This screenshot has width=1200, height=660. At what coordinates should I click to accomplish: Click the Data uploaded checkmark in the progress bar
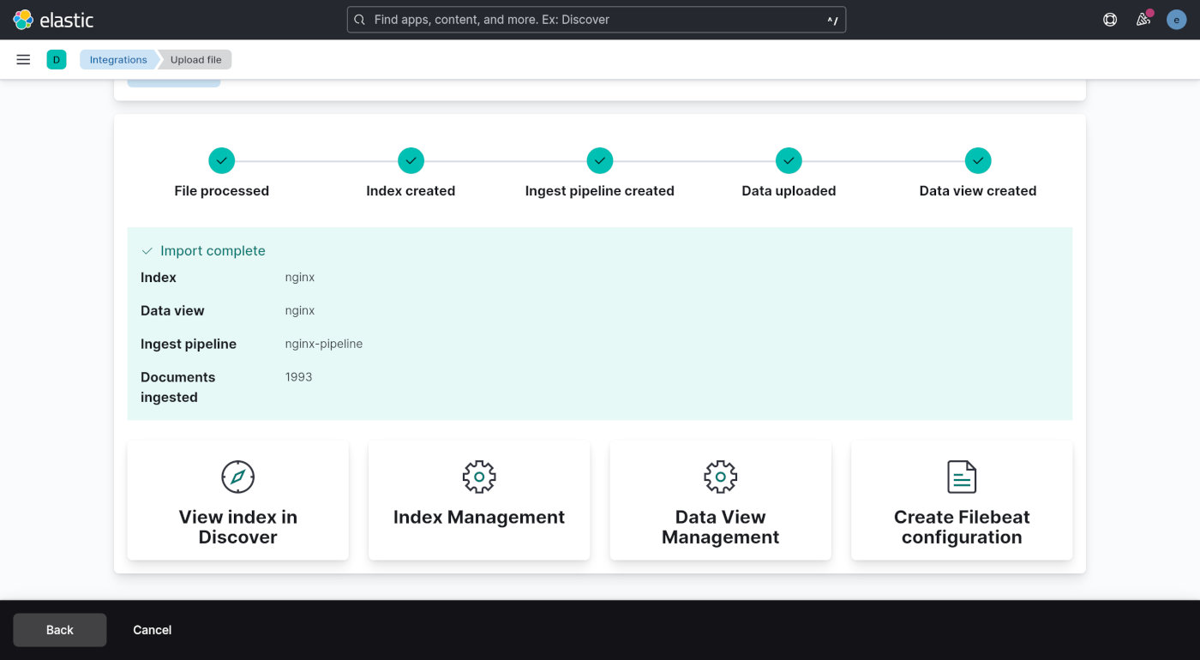(789, 160)
